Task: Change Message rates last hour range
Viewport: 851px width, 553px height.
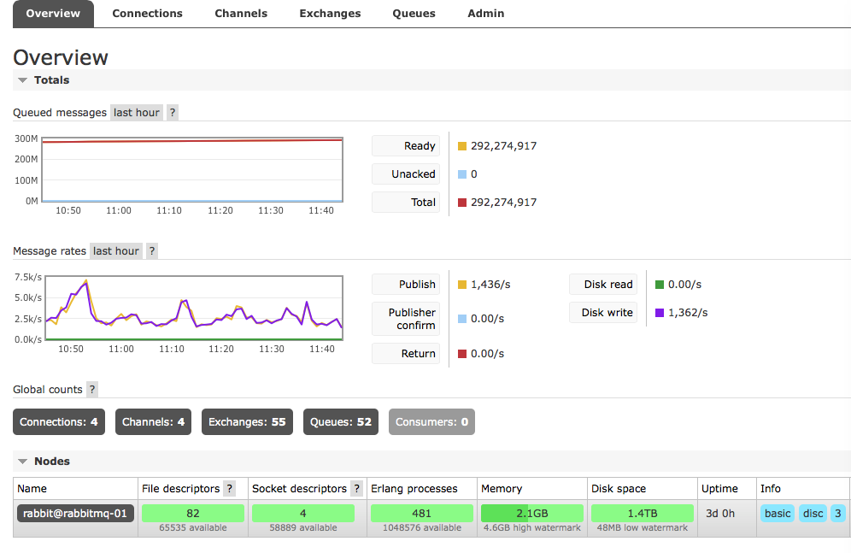Action: [115, 250]
